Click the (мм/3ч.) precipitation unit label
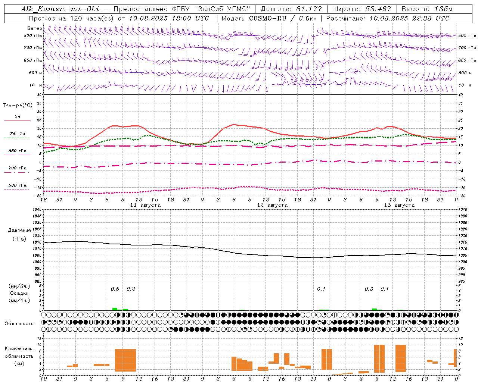Viewport: 478px width, 382px height. (x=19, y=286)
